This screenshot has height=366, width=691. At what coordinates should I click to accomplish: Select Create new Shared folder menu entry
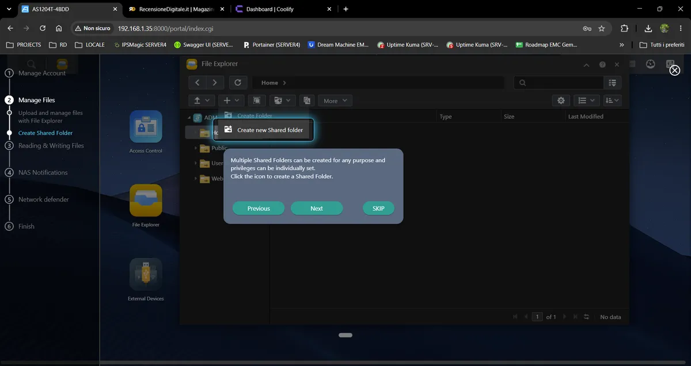264,130
